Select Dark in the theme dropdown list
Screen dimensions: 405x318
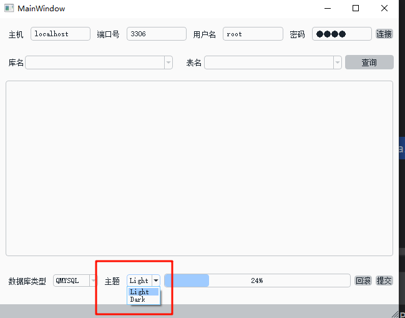click(x=144, y=299)
